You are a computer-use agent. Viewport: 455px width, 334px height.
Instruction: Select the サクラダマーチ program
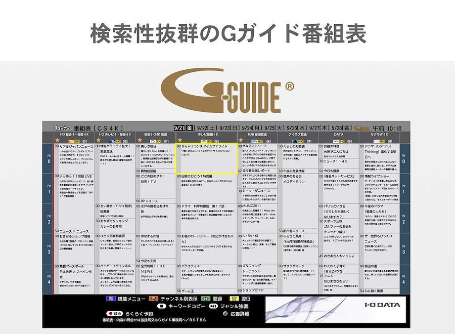pyautogui.click(x=298, y=279)
